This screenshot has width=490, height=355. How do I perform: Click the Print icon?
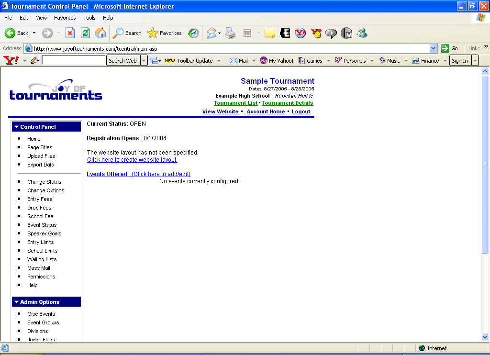pos(230,33)
